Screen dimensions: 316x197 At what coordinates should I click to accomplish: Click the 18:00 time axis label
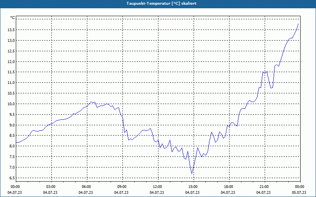coord(229,187)
